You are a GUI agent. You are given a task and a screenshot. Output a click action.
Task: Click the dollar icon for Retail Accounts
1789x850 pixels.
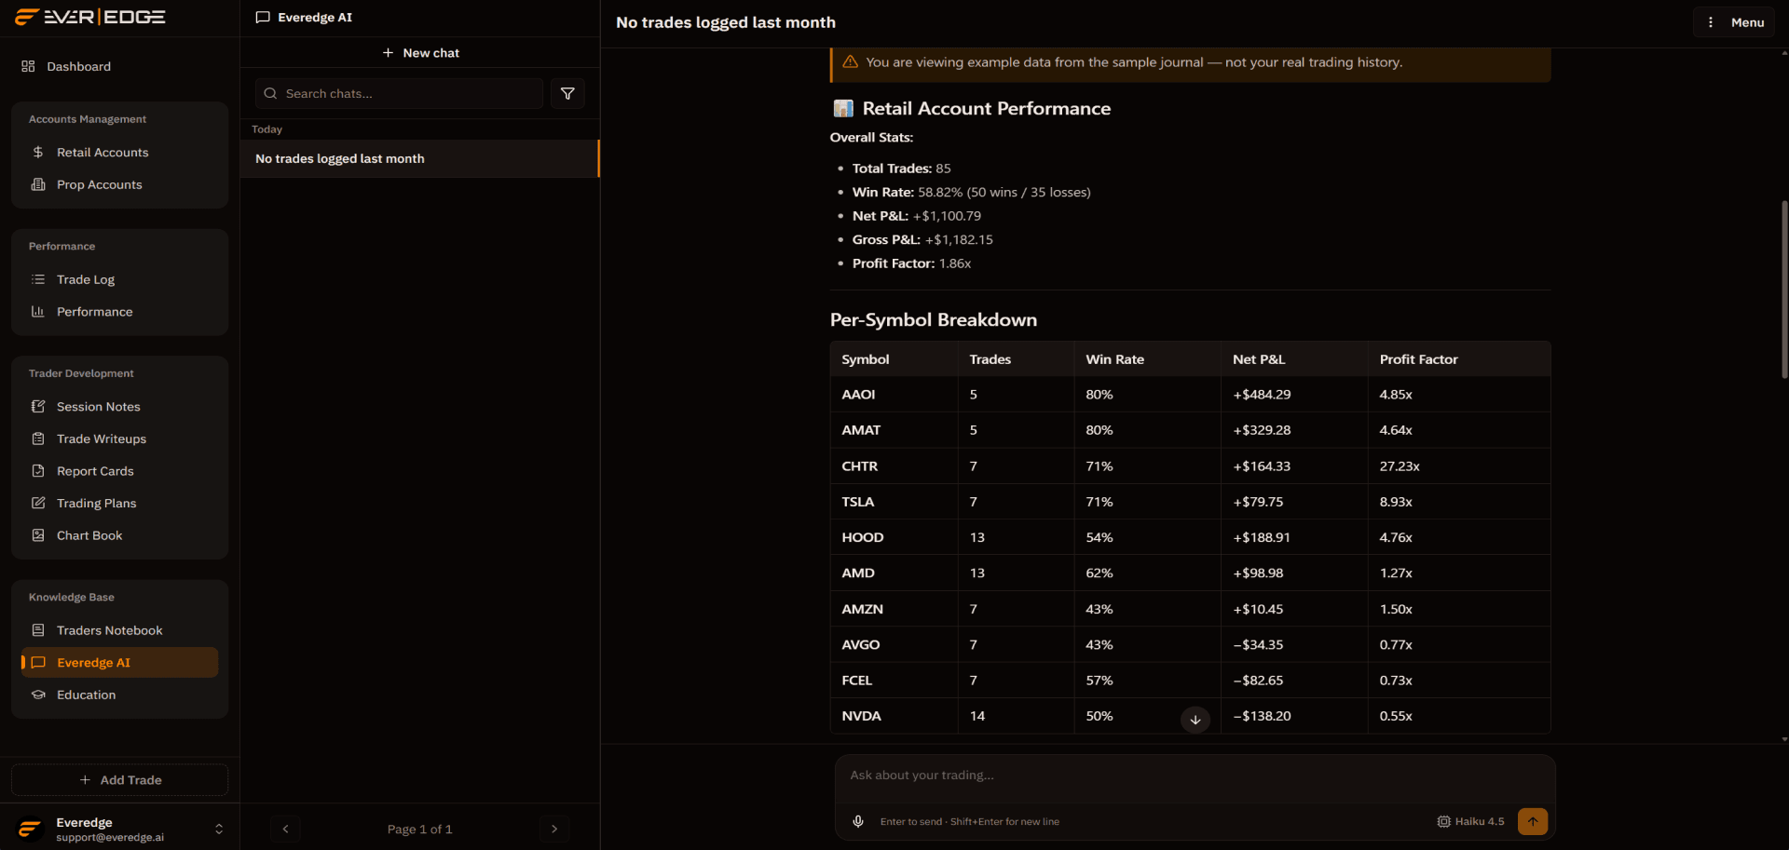point(38,152)
